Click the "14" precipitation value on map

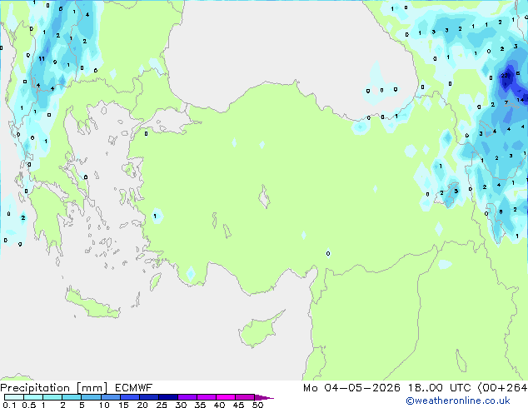[x=521, y=100]
